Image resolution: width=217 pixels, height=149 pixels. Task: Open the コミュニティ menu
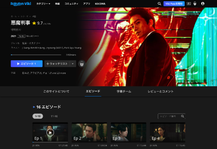(x=71, y=4)
